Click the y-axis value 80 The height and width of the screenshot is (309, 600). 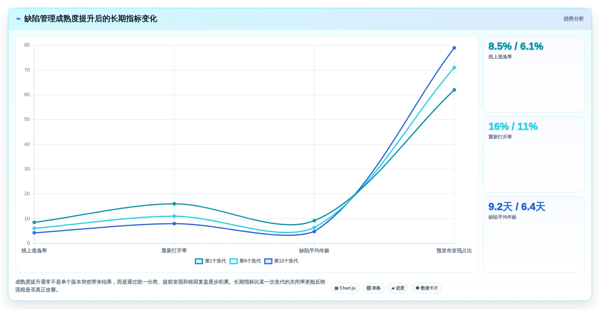tap(27, 45)
